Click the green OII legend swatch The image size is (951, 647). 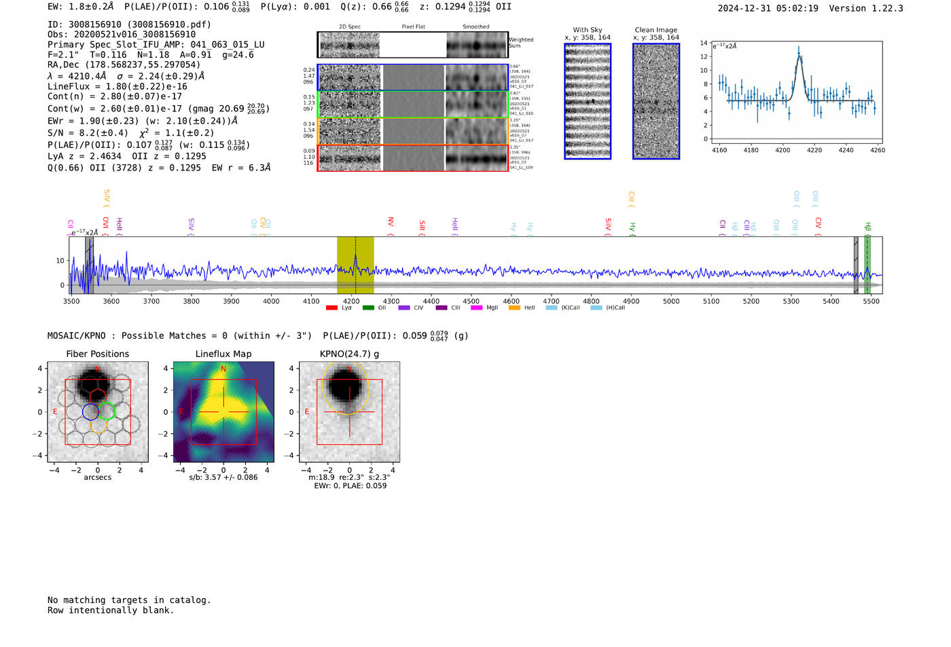[368, 308]
